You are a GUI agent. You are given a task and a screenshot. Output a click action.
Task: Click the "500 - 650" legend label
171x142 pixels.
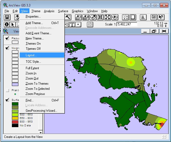click(x=26, y=115)
